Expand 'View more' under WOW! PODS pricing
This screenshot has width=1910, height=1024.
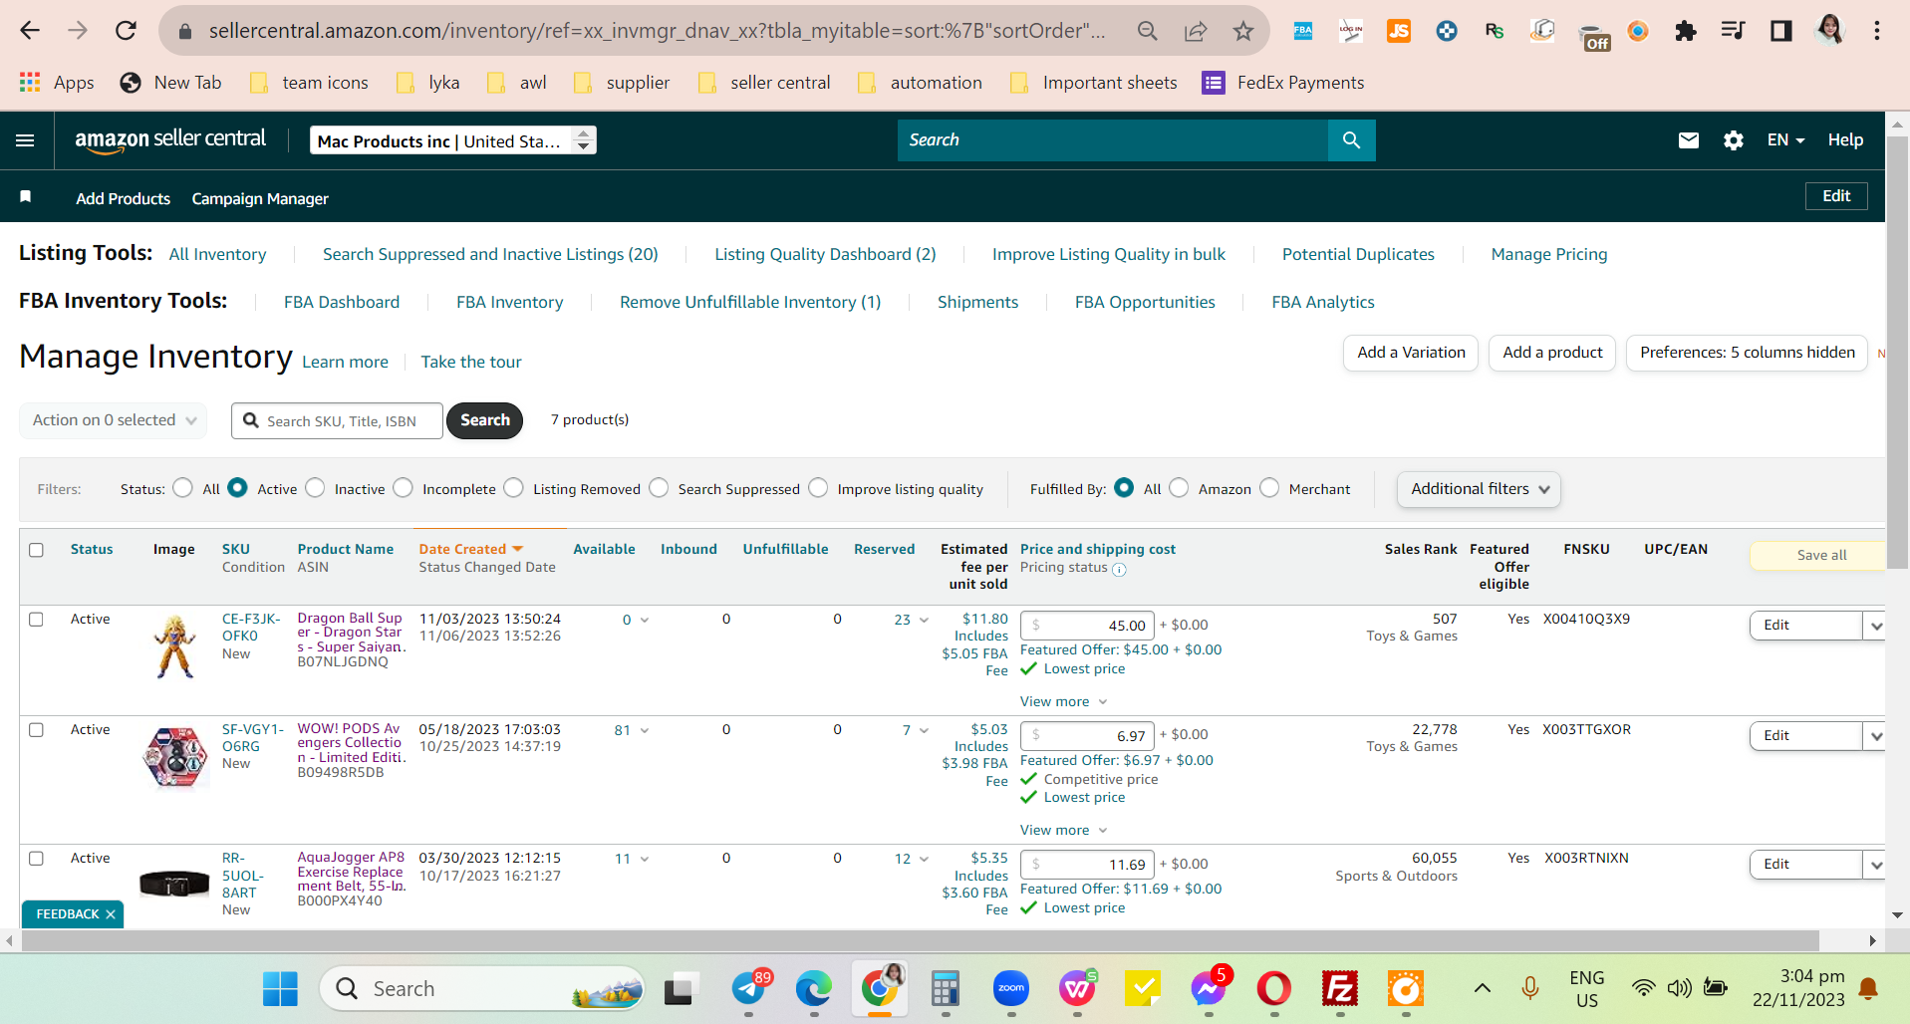1063,831
